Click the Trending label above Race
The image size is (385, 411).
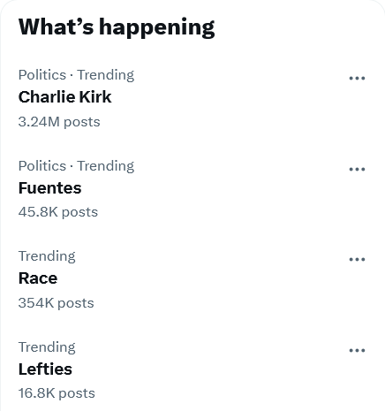click(47, 256)
